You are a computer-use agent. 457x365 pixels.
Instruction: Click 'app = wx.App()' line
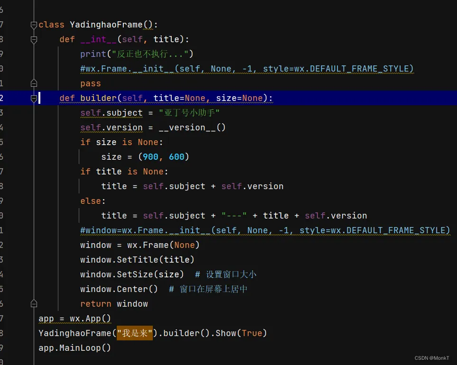coord(75,319)
